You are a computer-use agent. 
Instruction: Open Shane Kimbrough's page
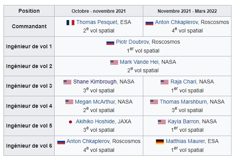[x=89, y=82]
